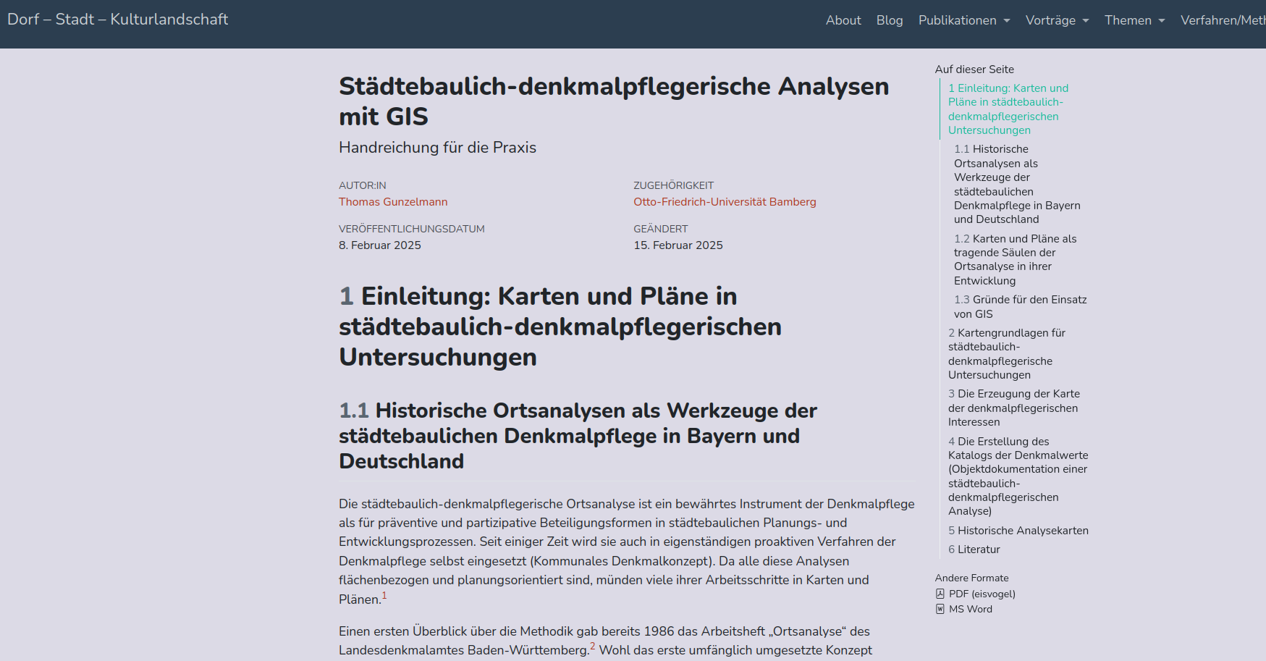Jump to 6 Literatur in sidebar
Viewport: 1266px width, 661px height.
(974, 549)
